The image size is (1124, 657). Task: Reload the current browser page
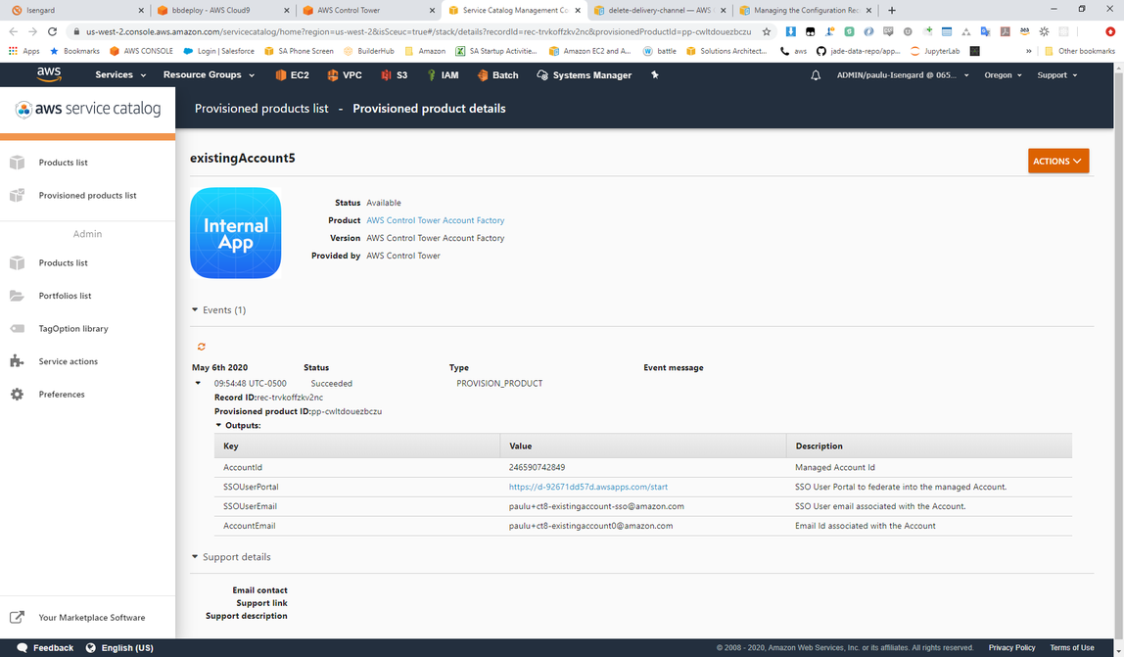(52, 31)
